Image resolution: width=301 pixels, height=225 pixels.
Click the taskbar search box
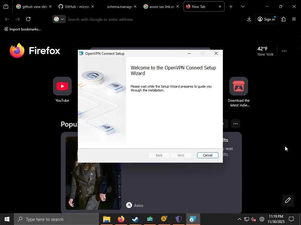pos(56,219)
